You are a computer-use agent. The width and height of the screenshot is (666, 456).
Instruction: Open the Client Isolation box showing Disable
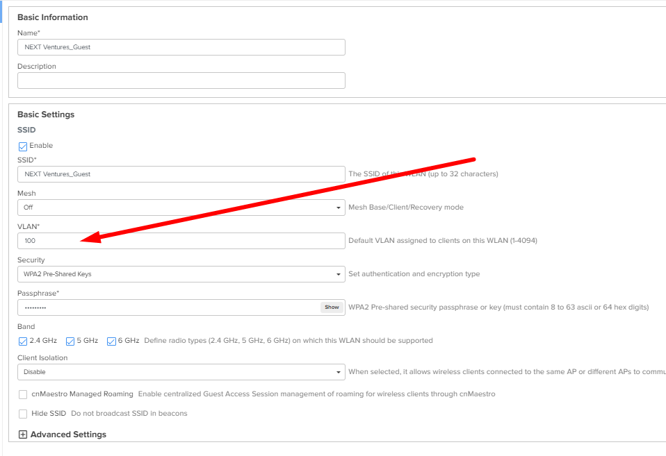174,372
